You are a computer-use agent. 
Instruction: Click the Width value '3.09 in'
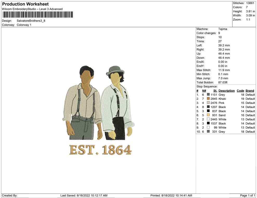point(251,15)
